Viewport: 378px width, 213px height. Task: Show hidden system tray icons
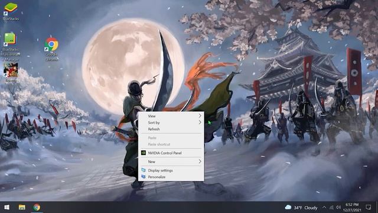[324, 208]
